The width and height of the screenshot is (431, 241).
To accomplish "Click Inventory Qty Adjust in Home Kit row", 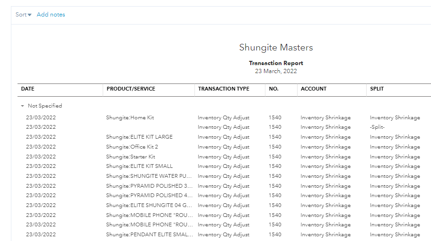I will click(x=223, y=117).
